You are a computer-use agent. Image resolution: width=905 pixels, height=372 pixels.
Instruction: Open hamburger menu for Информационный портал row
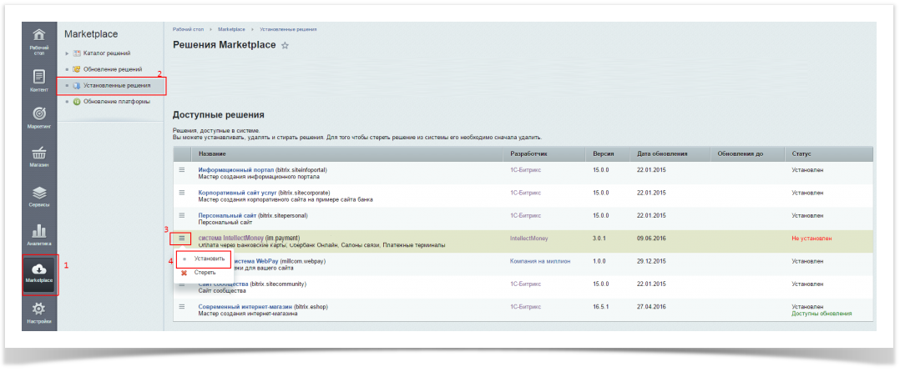pos(182,169)
